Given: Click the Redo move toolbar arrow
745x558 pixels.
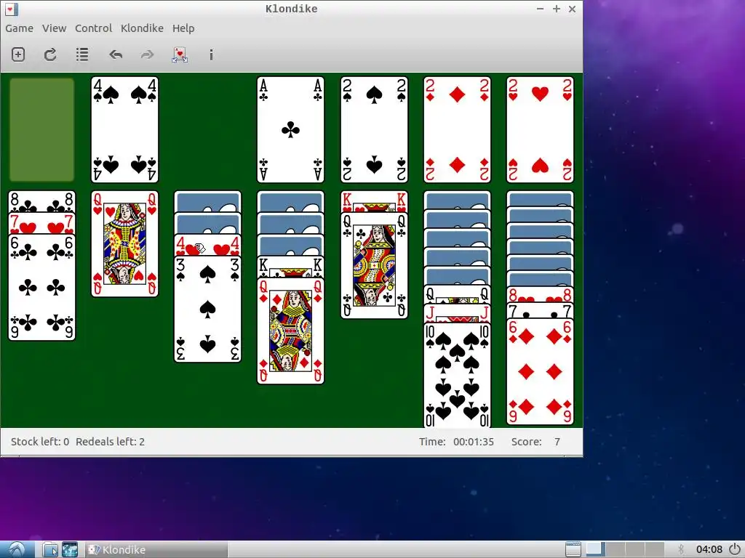Looking at the screenshot, I should [x=147, y=54].
